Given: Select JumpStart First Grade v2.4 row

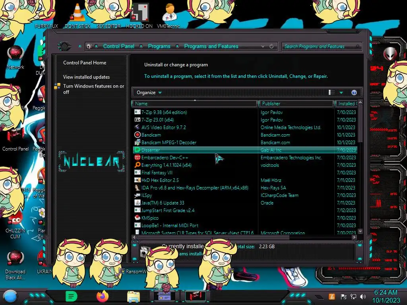Looking at the screenshot, I should (245, 210).
